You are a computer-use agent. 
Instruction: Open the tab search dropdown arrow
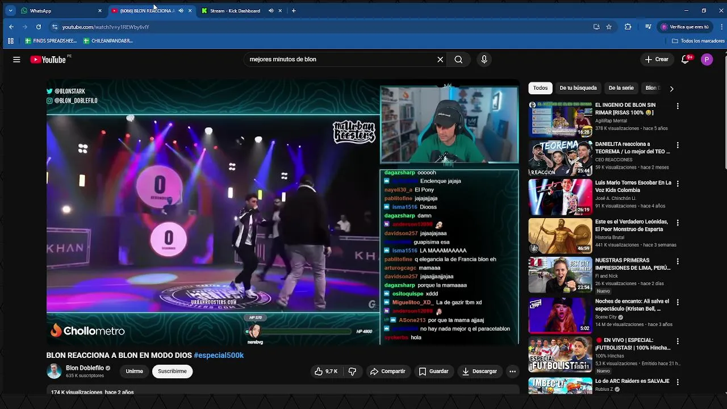pyautogui.click(x=10, y=11)
